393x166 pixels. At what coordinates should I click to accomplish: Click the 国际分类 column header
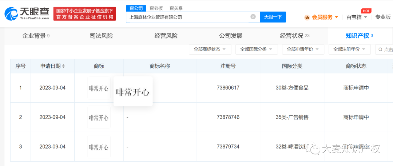point(292,66)
